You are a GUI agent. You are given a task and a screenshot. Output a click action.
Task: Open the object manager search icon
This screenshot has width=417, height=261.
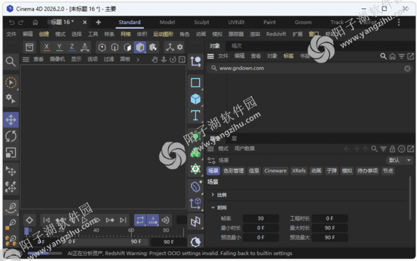click(383, 56)
